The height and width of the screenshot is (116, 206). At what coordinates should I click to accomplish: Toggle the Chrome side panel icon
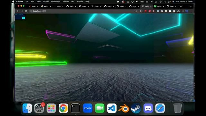click(x=183, y=11)
